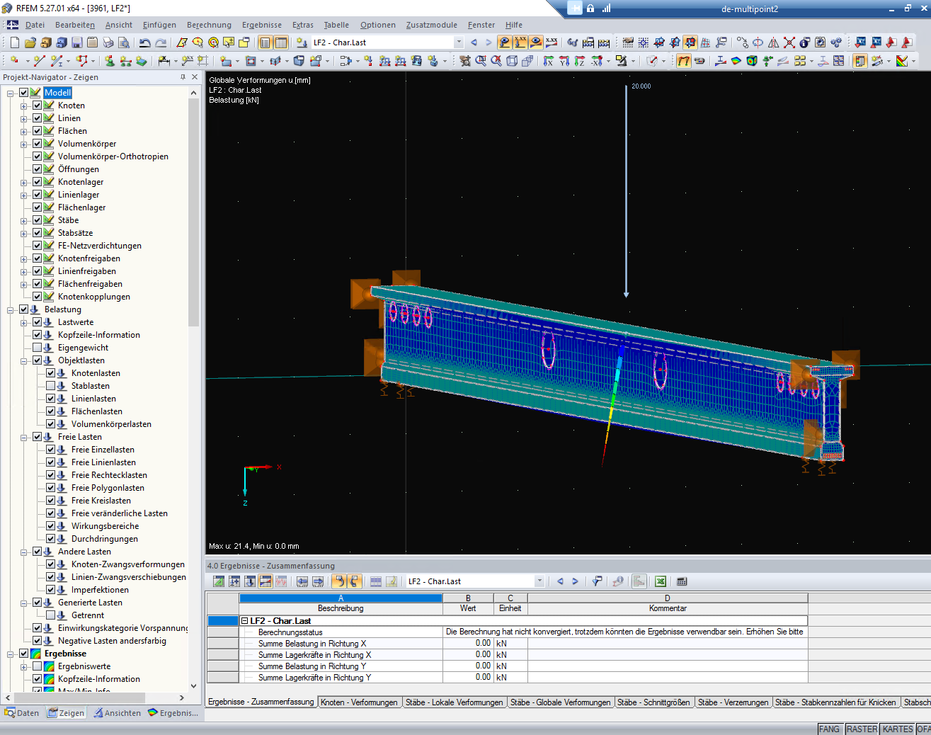Viewport: 931px width, 735px height.
Task: Uncheck the Knotenlager checkbox
Action: pos(38,182)
